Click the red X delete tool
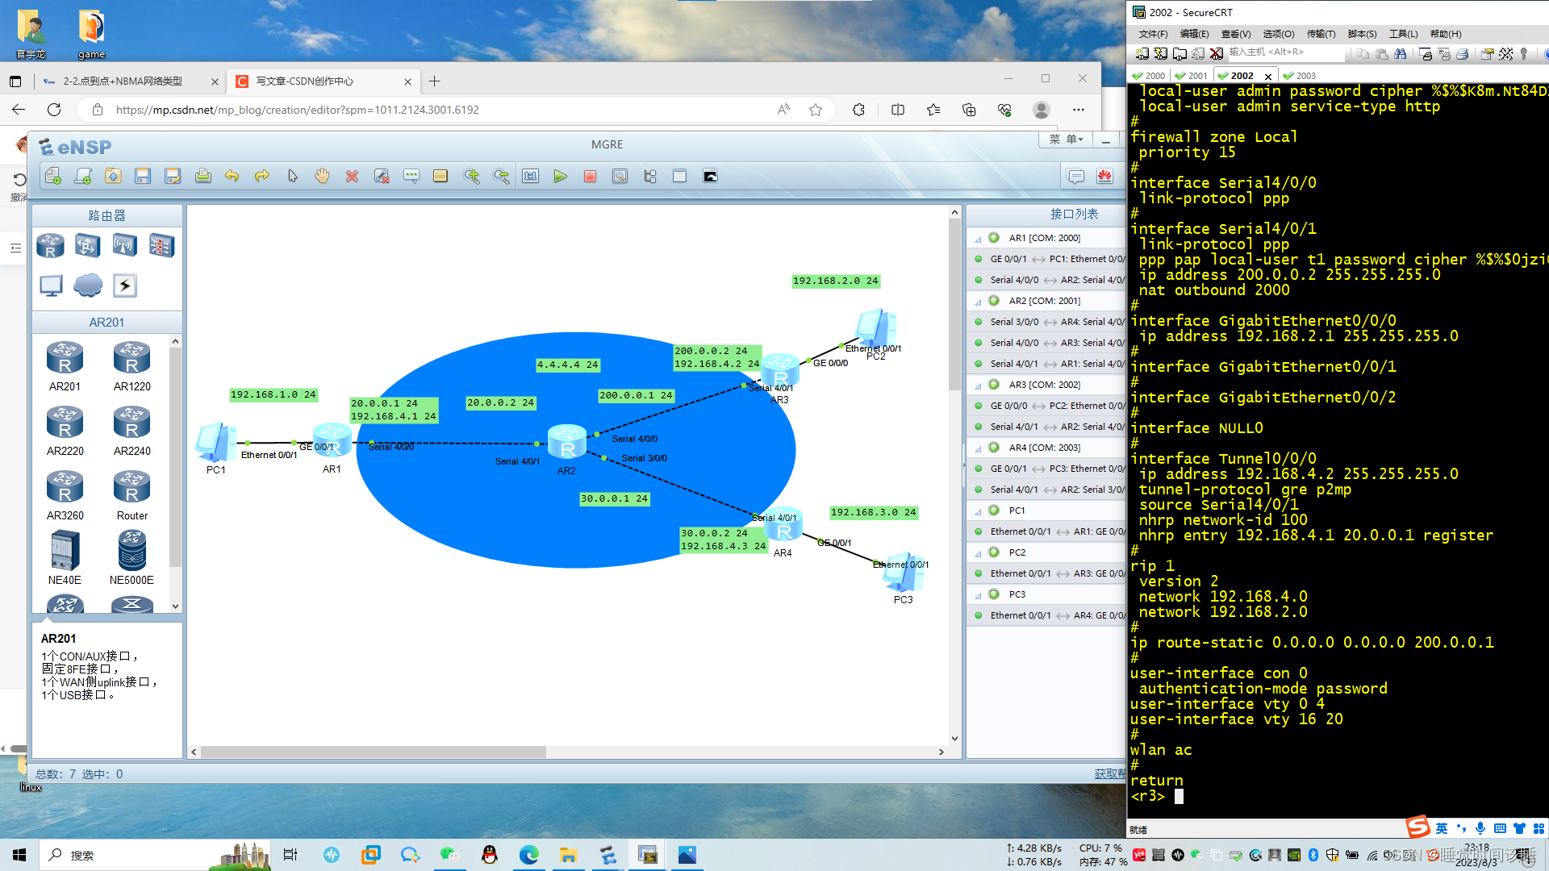The height and width of the screenshot is (871, 1549). [352, 177]
